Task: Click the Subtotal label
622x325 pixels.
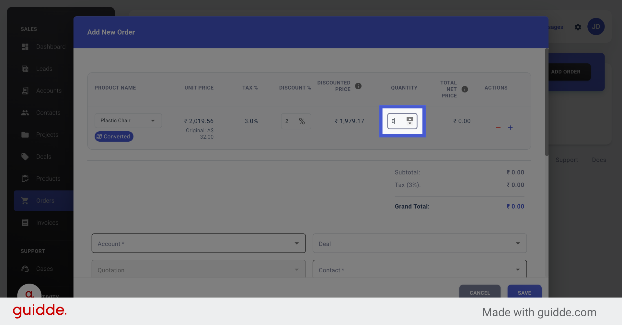Action: (x=407, y=172)
